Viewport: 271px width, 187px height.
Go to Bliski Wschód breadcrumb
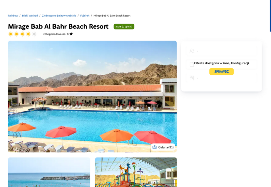30,16
